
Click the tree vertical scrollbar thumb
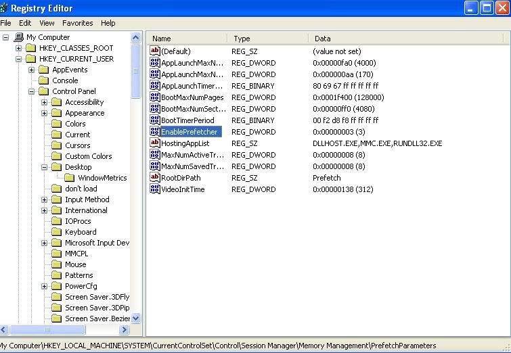point(136,71)
